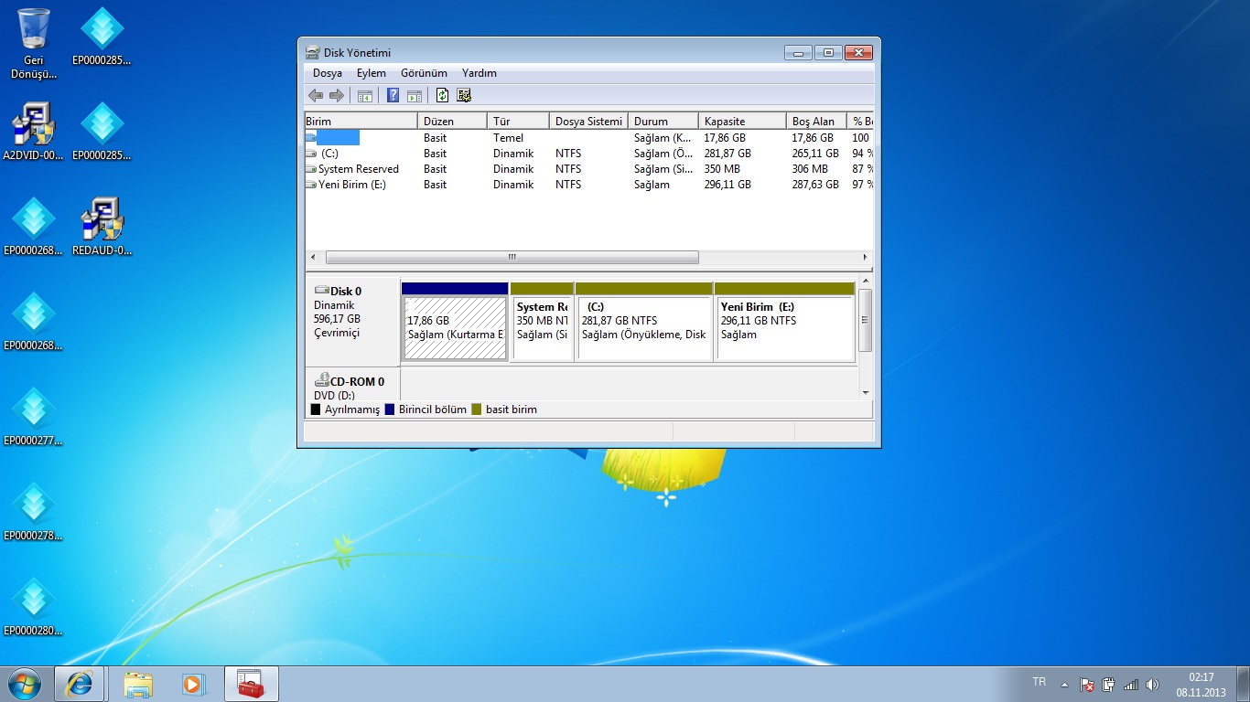Click the red toolbox taskbar icon
Screen dimensions: 1250x702
tap(251, 684)
